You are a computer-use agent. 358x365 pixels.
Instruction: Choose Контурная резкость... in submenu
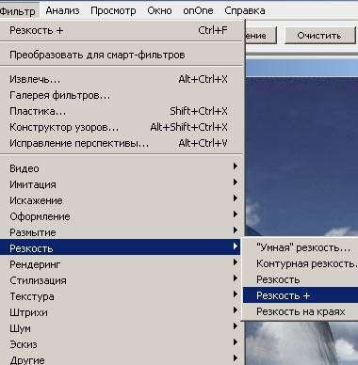301,263
